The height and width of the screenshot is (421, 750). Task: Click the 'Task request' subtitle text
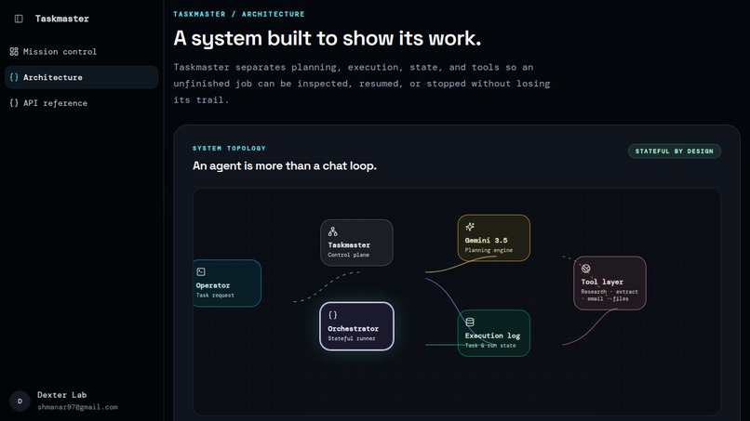tap(215, 296)
